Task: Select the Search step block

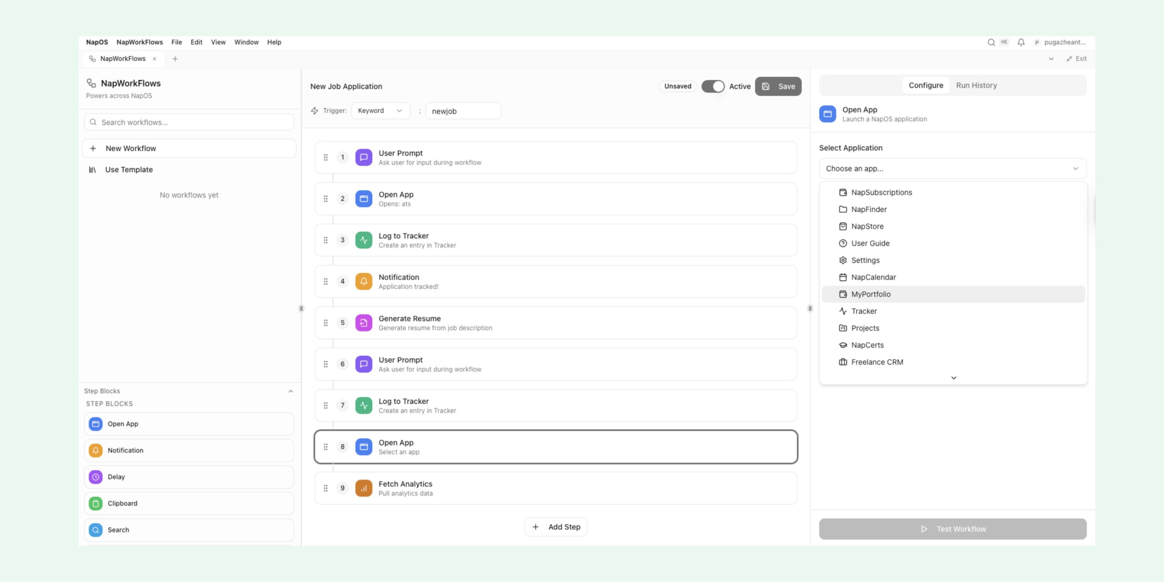Action: (189, 529)
